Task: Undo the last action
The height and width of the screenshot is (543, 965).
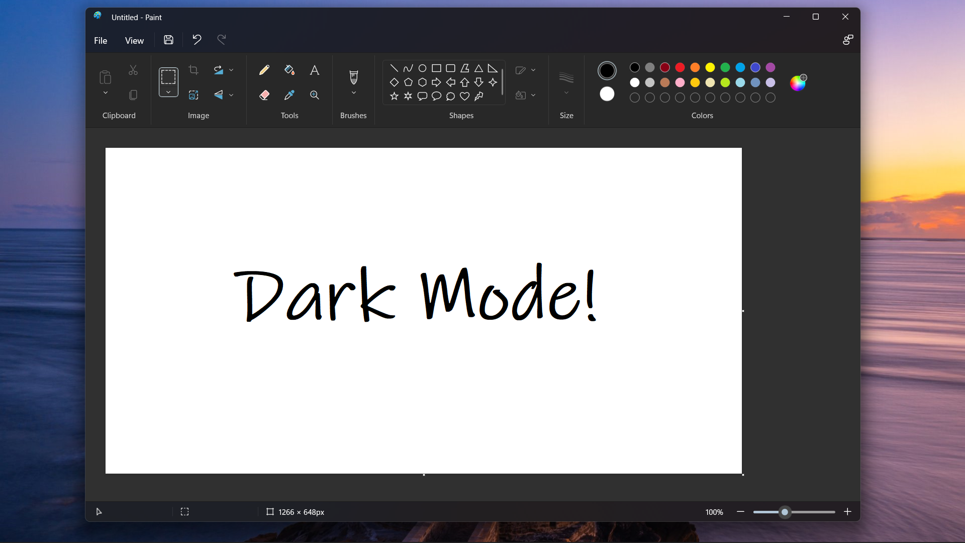Action: [197, 40]
